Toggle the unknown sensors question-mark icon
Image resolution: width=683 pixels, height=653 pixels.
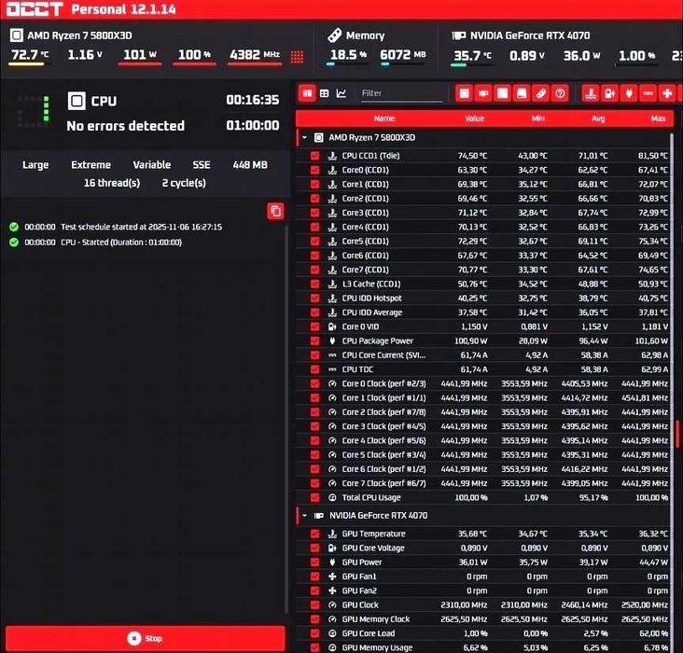click(x=560, y=93)
